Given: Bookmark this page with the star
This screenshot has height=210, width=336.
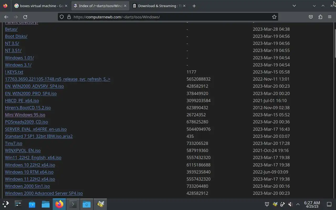Looking at the screenshot, I should tap(274, 17).
